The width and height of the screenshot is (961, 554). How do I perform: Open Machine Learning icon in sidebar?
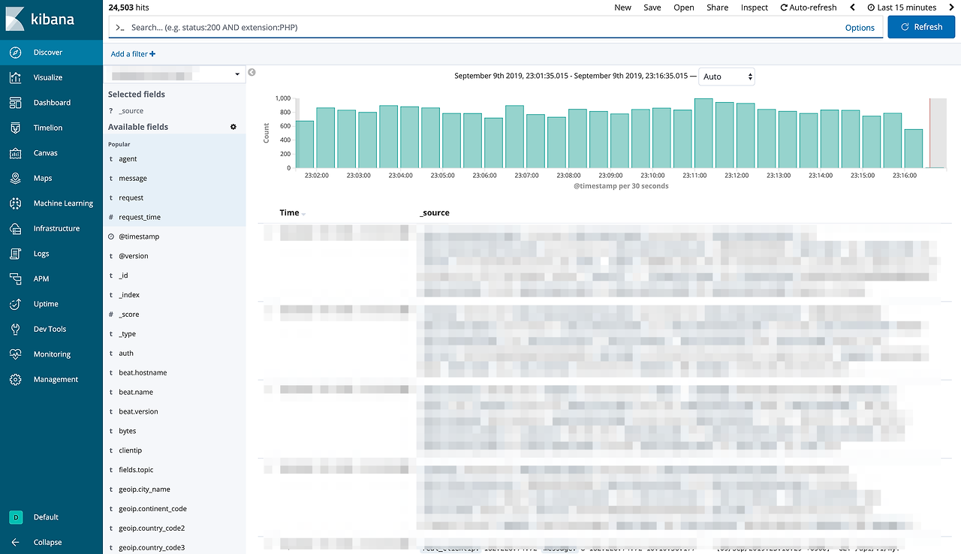pos(16,203)
